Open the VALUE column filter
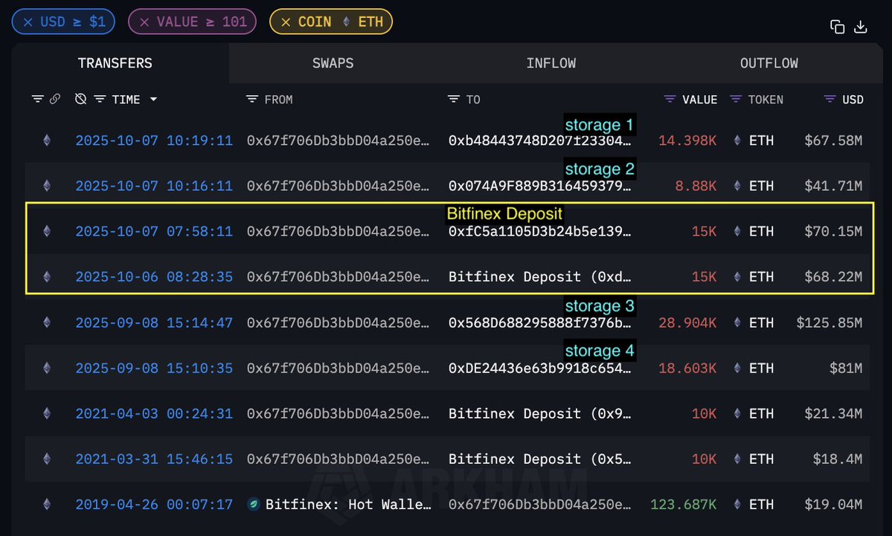Image resolution: width=892 pixels, height=536 pixels. pyautogui.click(x=670, y=99)
